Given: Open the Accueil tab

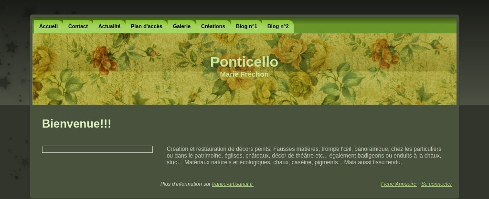Looking at the screenshot, I should (x=48, y=27).
